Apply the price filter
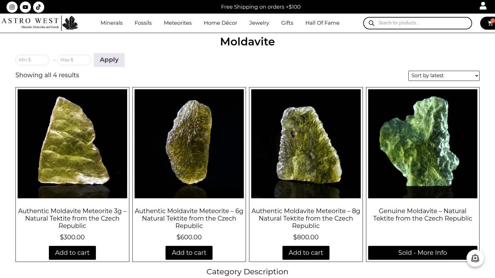Viewport: 495px width, 278px height. click(x=109, y=60)
